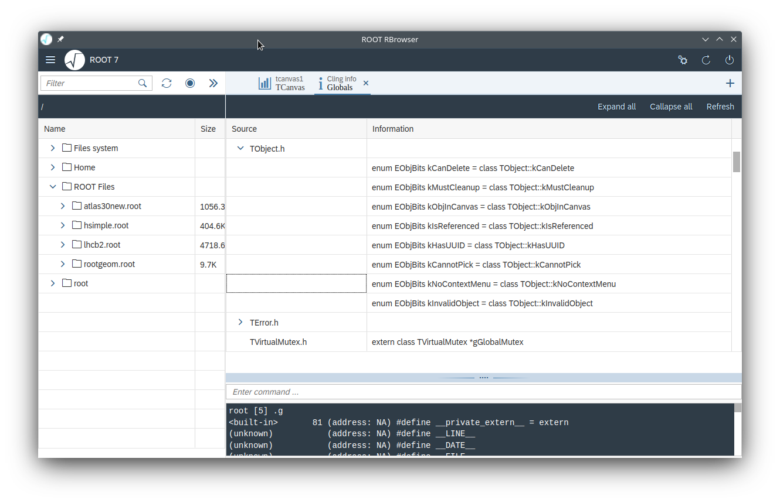The image size is (780, 503).
Task: Expand hsimple.root file node
Action: click(63, 225)
